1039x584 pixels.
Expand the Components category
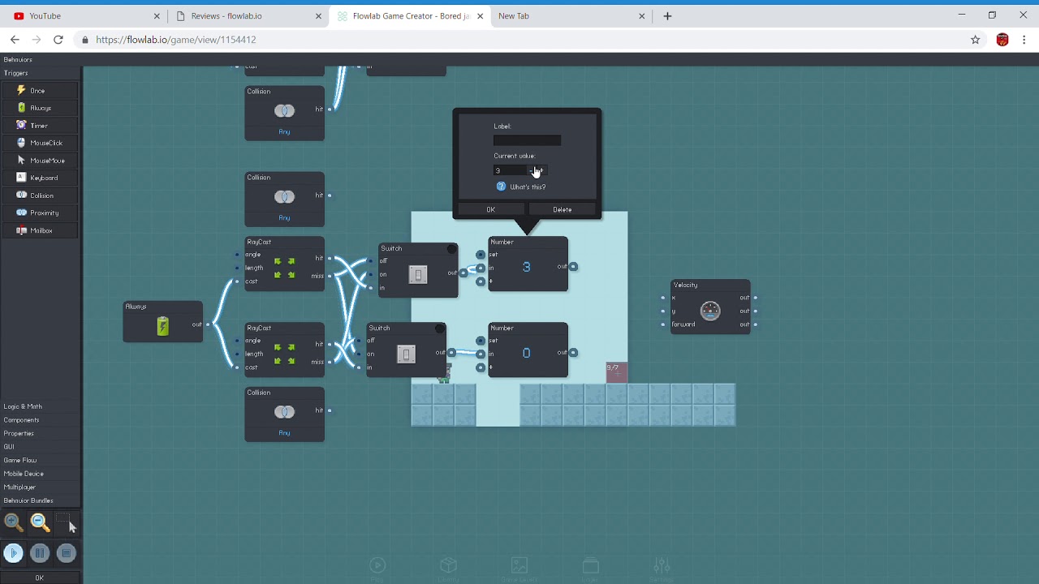(x=21, y=420)
